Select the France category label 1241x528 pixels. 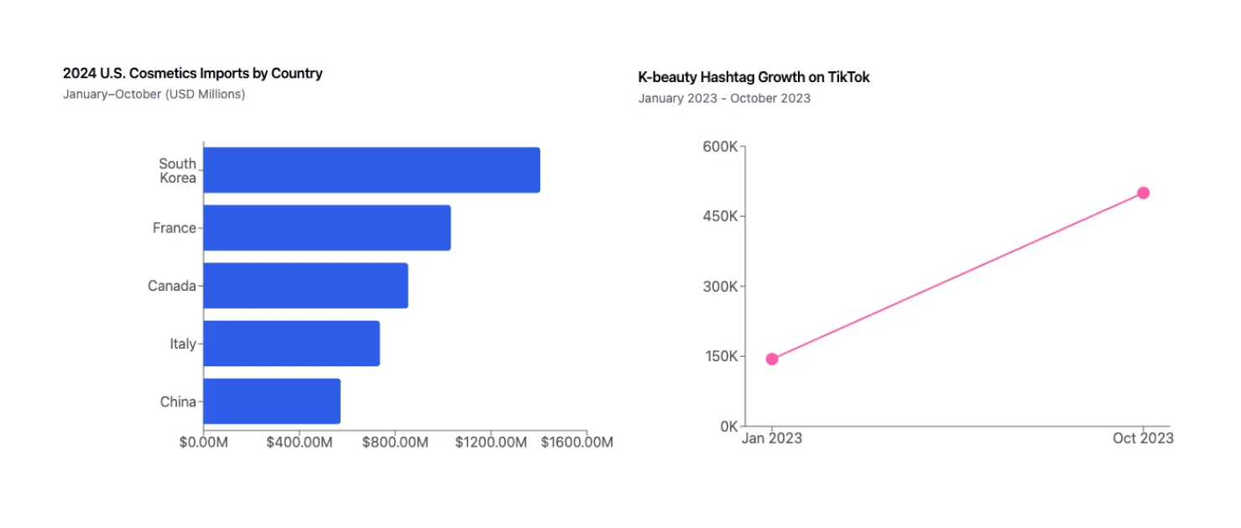click(x=174, y=227)
